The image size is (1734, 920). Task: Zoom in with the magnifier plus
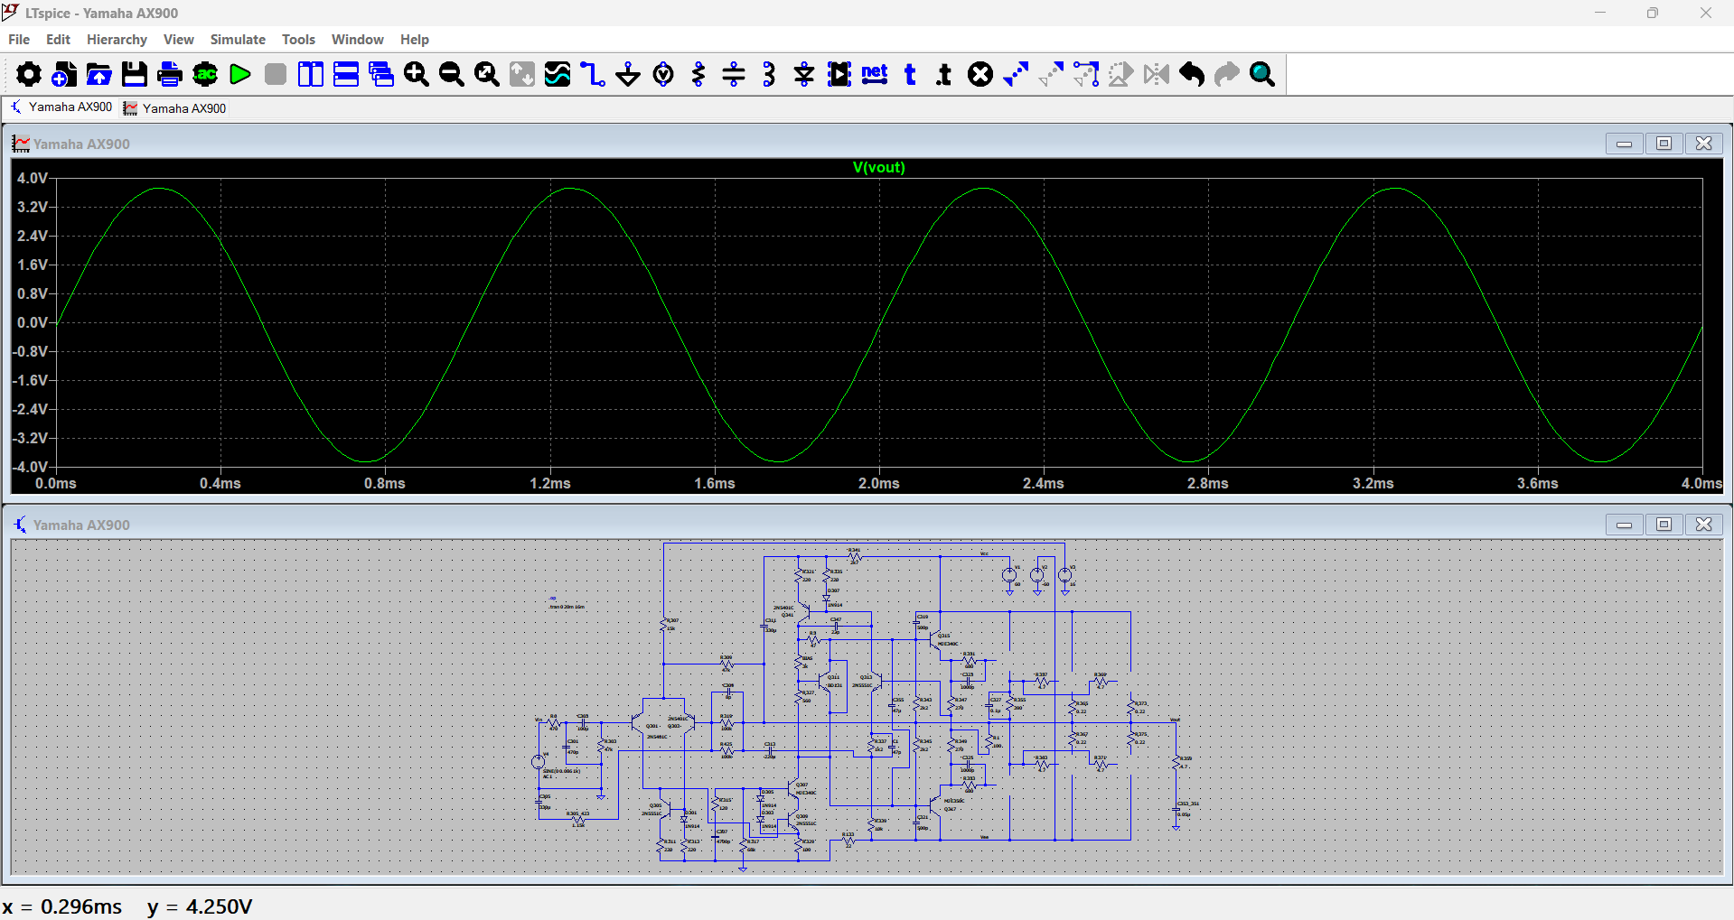coord(417,74)
